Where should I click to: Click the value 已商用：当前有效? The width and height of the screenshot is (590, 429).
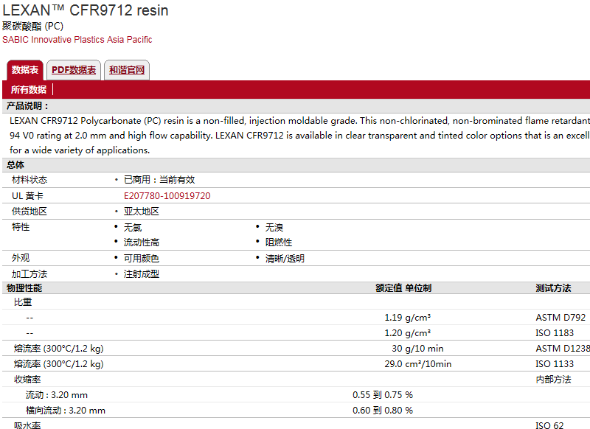point(159,180)
